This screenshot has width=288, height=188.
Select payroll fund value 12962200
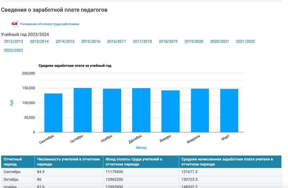pyautogui.click(x=114, y=179)
